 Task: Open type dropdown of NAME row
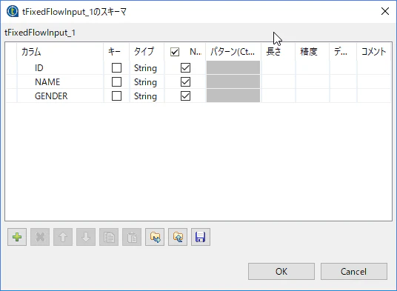point(147,82)
